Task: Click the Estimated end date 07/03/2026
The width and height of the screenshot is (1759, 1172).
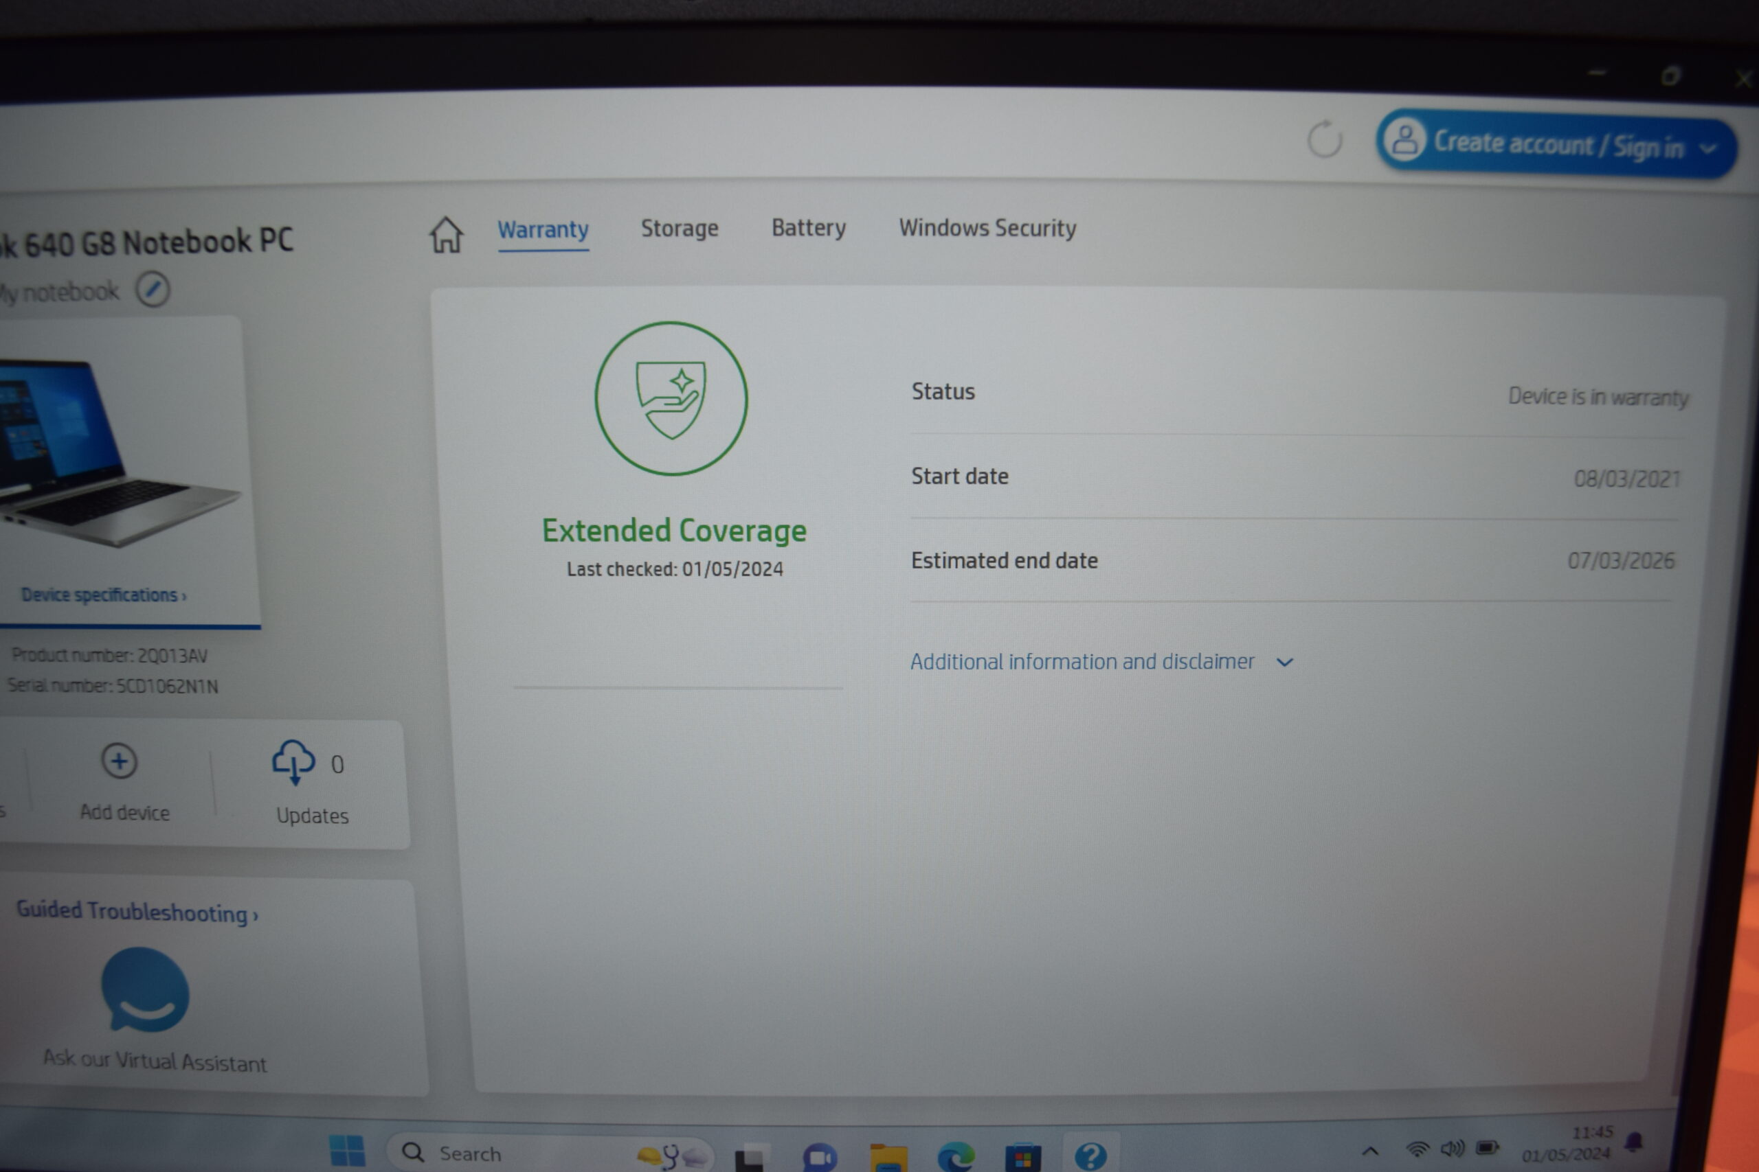Action: pyautogui.click(x=1621, y=560)
